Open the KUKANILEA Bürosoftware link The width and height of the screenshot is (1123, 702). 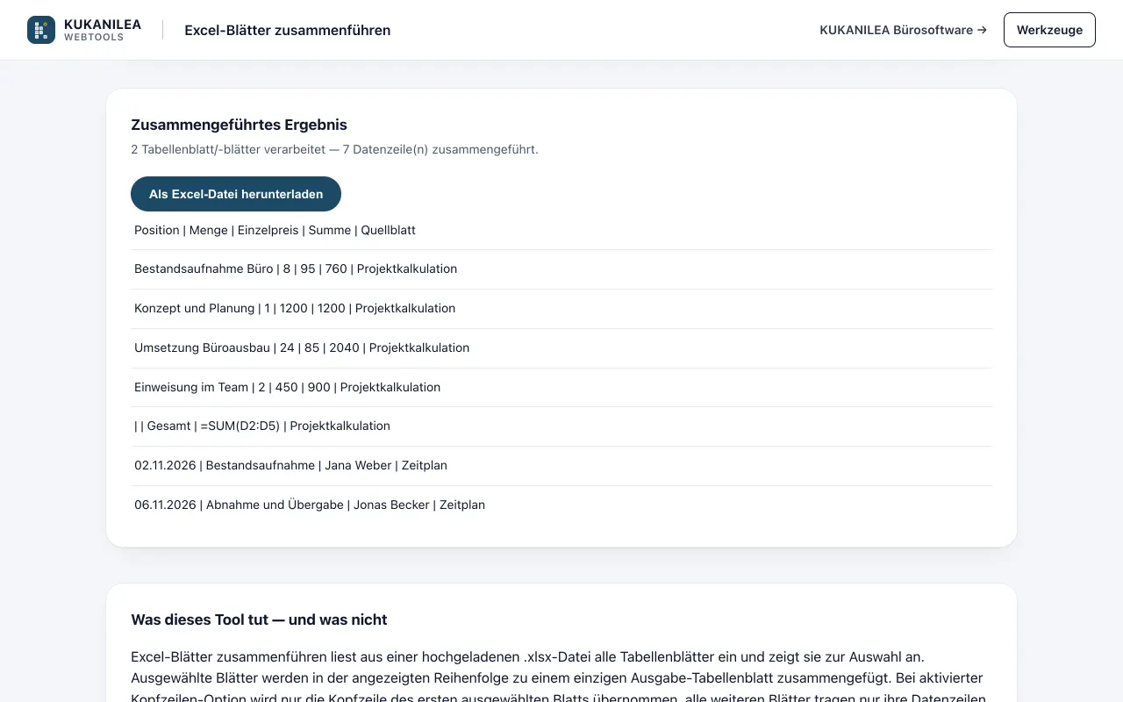[903, 30]
